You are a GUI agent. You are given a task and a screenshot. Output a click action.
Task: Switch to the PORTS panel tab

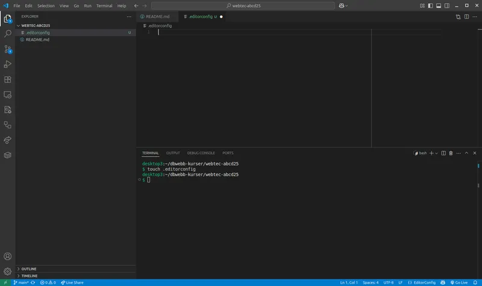point(228,153)
